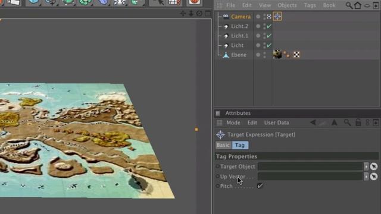The height and width of the screenshot is (214, 381).
Task: Open the Object Manager View menu
Action: coord(265,5)
